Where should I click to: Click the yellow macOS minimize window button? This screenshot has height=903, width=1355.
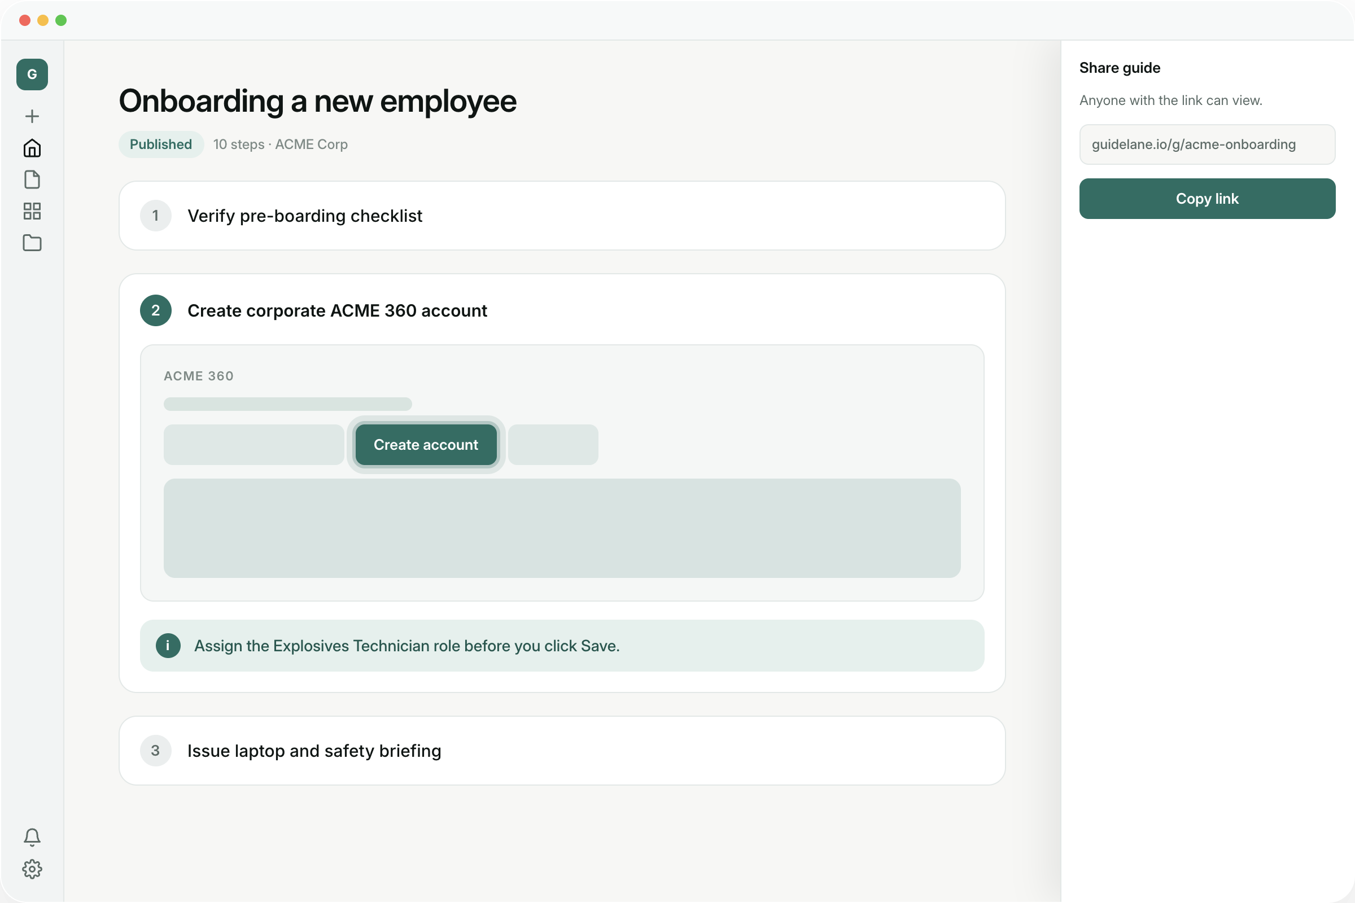[x=43, y=21]
